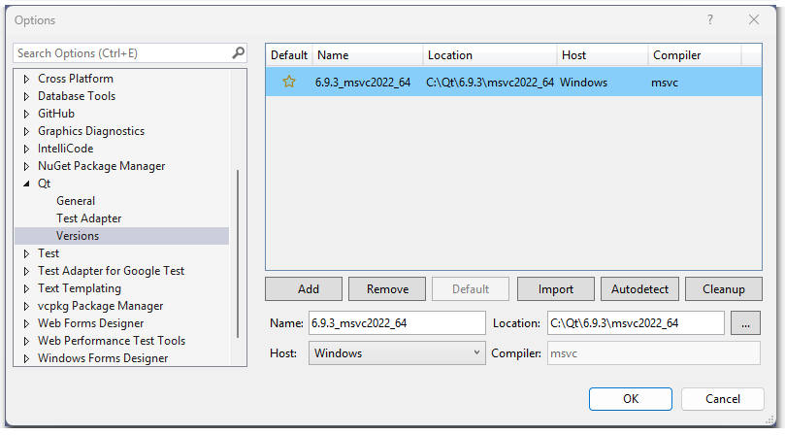Viewport: 785px width, 435px height.
Task: Expand the Text Templating arrow
Action: tap(26, 288)
